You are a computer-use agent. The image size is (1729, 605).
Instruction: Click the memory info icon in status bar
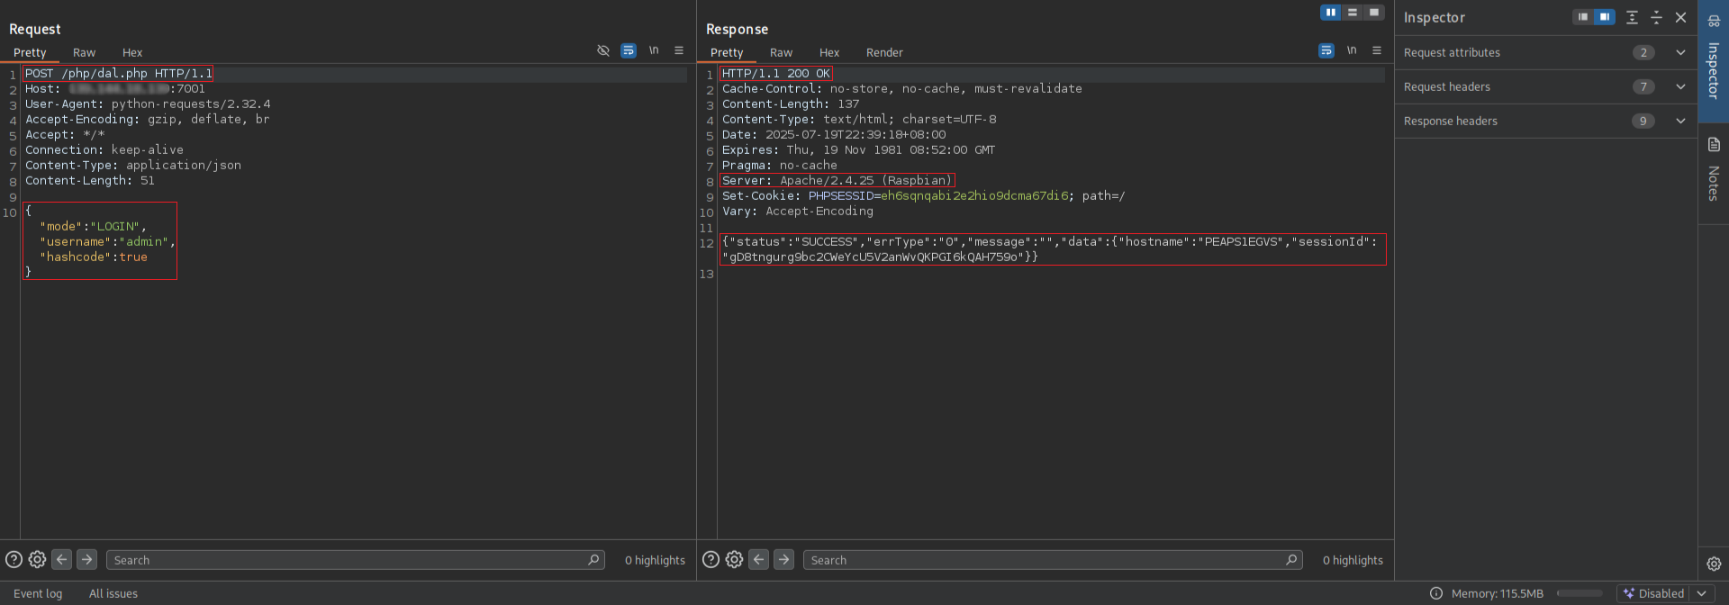coord(1436,593)
